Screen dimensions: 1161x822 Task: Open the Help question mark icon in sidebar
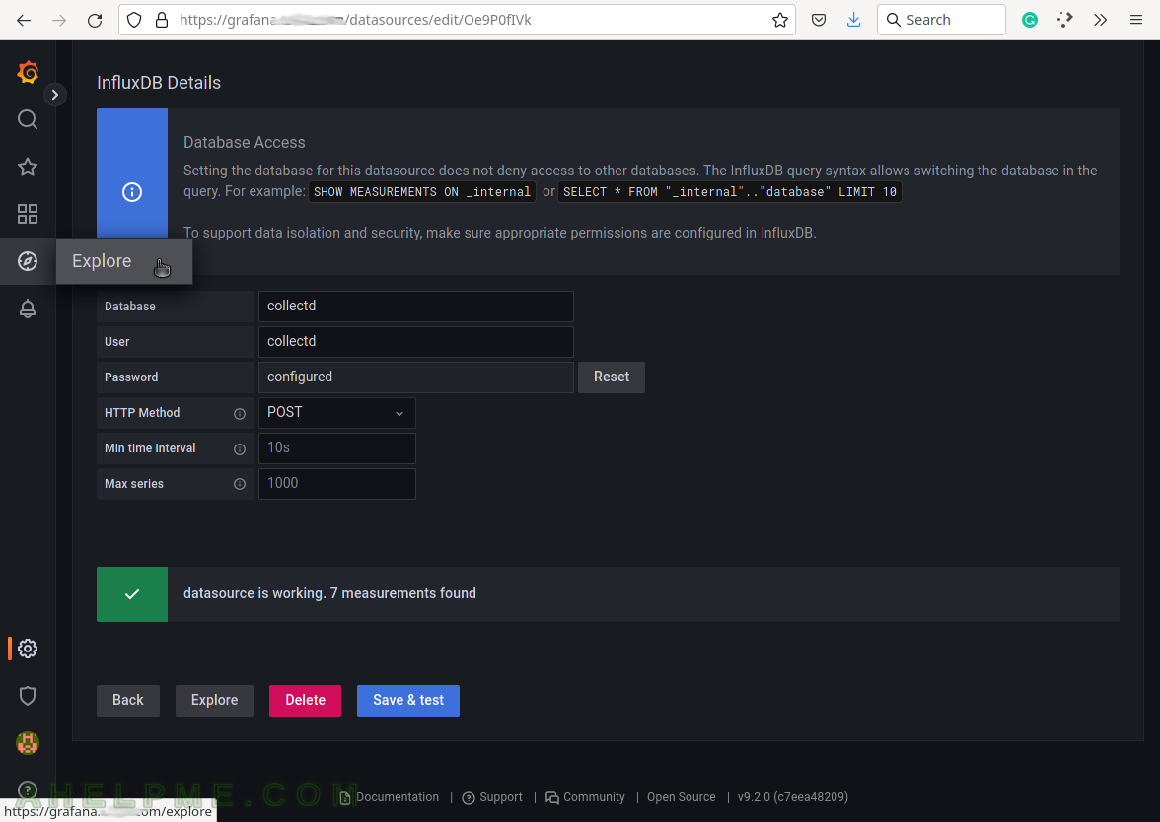click(x=28, y=790)
